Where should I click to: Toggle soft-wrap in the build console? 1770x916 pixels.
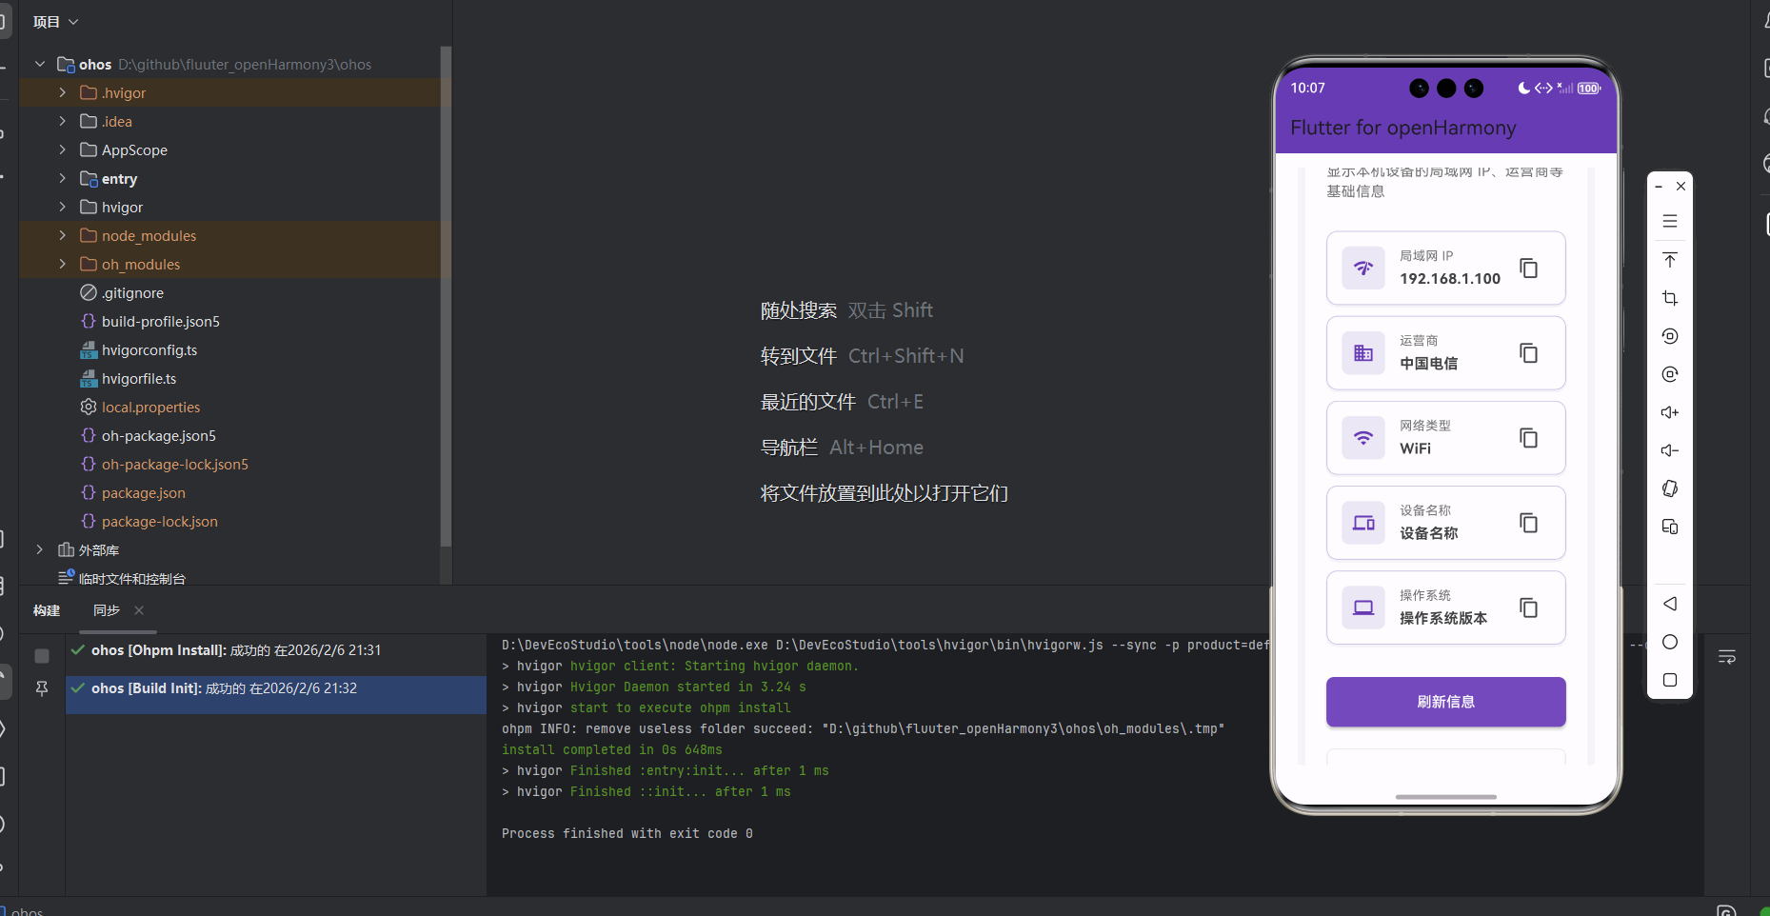point(1727,657)
